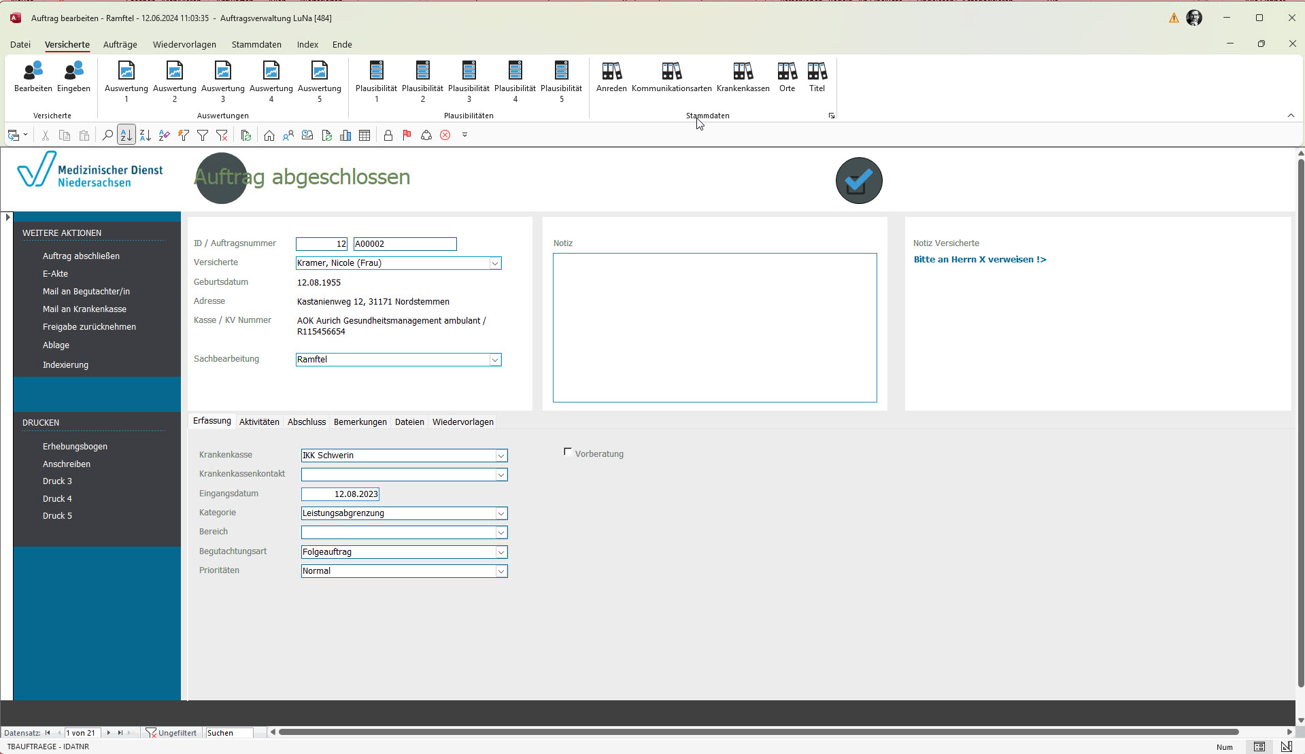1305x754 pixels.
Task: Click the home icon in toolbar
Action: (269, 135)
